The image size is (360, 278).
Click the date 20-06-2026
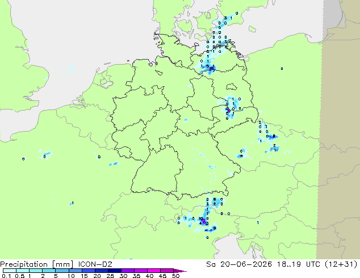click(246, 264)
